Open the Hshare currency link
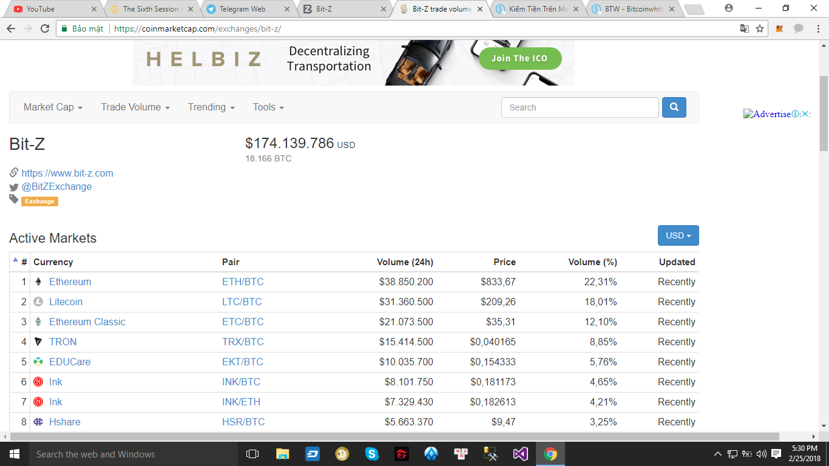This screenshot has width=829, height=466. (65, 422)
